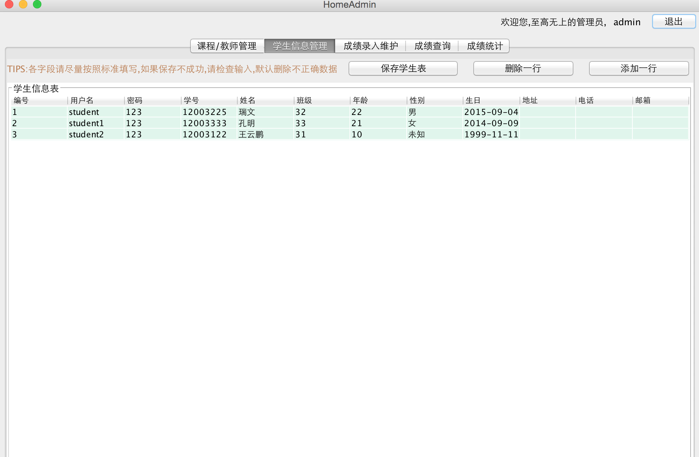
Task: Click 删除一行 button
Action: (523, 68)
